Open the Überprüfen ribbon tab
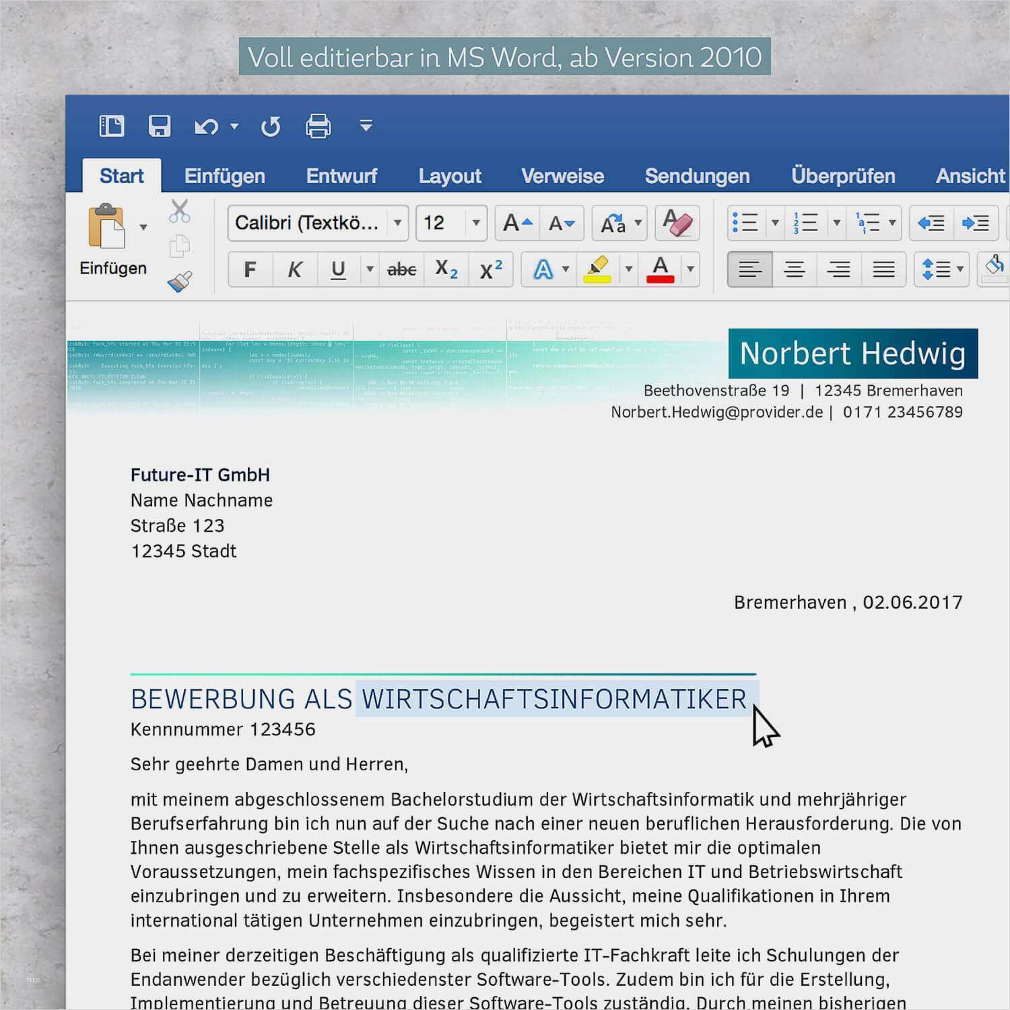Screen dimensions: 1010x1010 click(x=843, y=176)
